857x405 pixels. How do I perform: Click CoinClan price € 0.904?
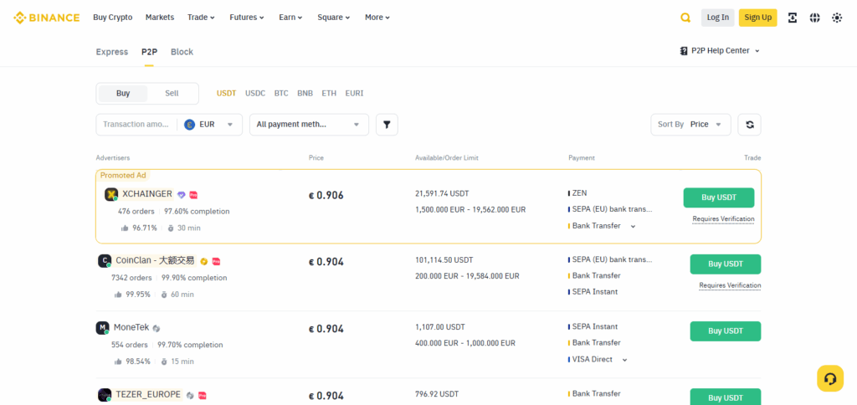point(326,262)
